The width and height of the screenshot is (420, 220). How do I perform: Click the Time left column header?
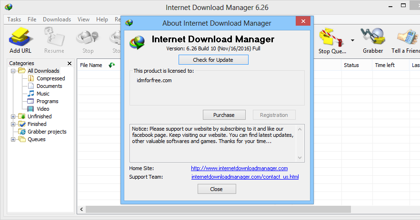point(390,65)
